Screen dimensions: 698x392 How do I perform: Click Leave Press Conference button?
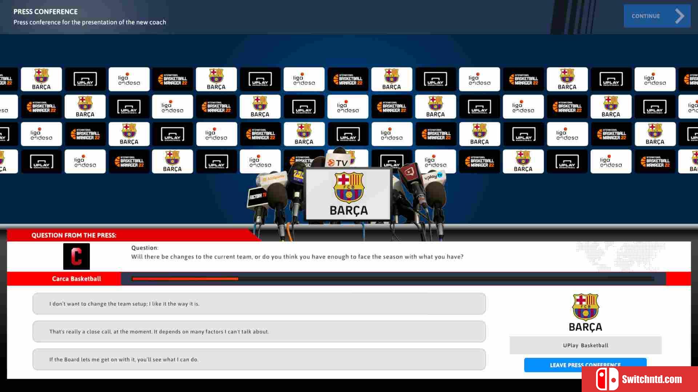[585, 365]
